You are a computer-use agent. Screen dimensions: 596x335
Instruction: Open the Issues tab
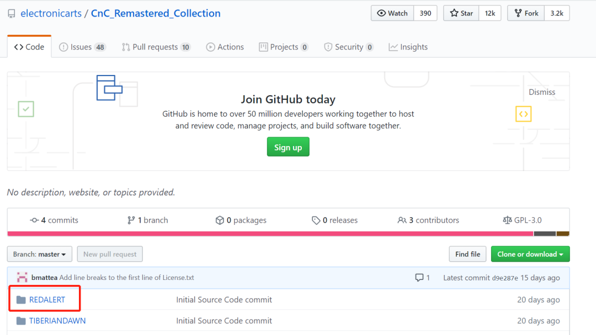click(82, 47)
